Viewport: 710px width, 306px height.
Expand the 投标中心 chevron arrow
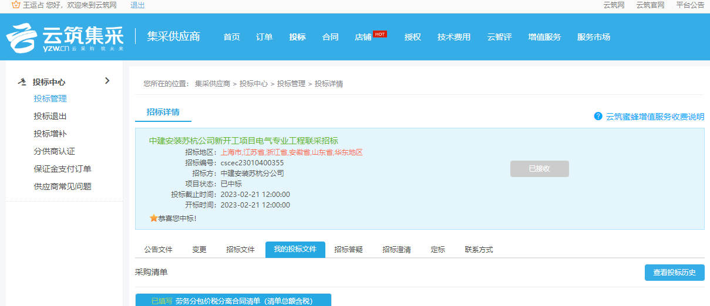pos(107,81)
